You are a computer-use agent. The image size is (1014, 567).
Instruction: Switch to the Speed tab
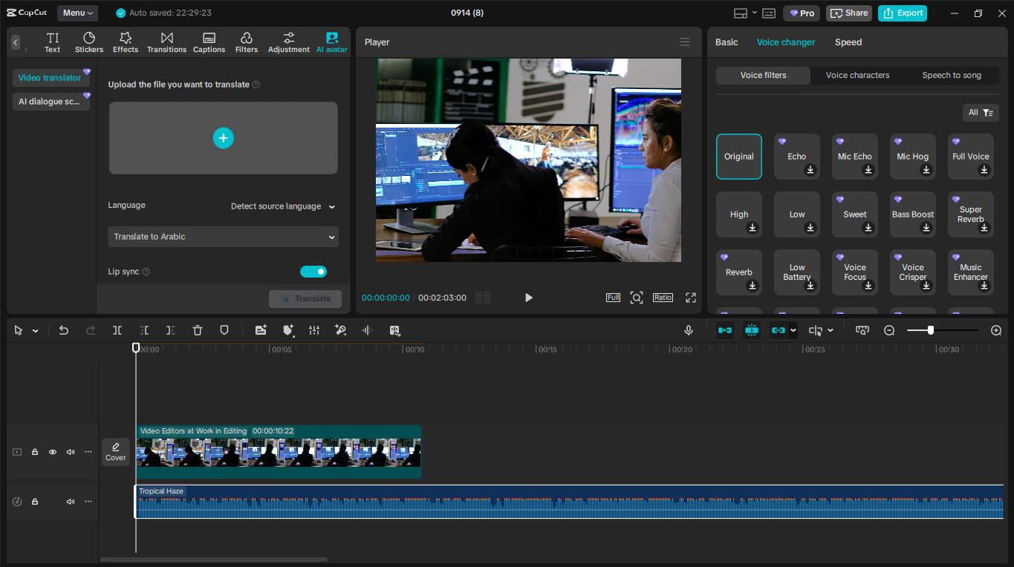click(x=848, y=42)
